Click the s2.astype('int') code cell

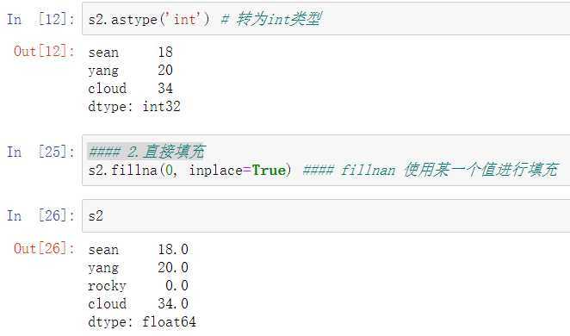(x=326, y=19)
